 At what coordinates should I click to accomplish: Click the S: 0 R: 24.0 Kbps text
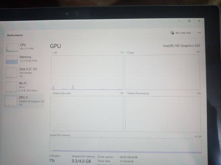coord(28,90)
